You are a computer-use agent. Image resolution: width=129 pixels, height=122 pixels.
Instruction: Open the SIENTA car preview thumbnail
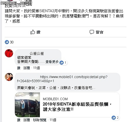(x=27, y=105)
